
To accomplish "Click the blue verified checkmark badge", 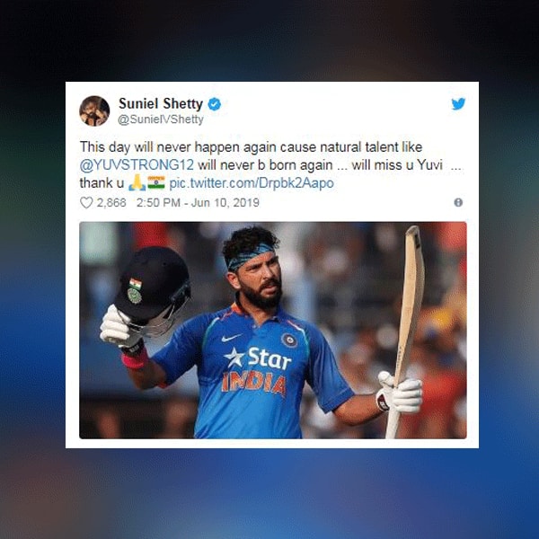I will pyautogui.click(x=215, y=104).
